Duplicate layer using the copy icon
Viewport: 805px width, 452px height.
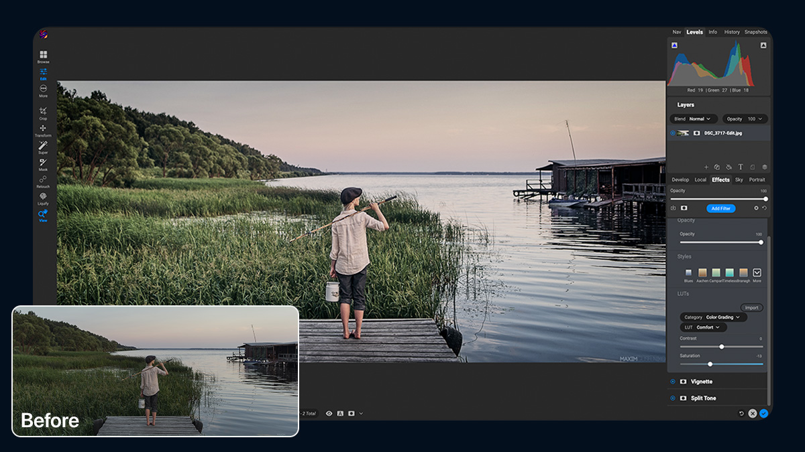[x=716, y=167]
